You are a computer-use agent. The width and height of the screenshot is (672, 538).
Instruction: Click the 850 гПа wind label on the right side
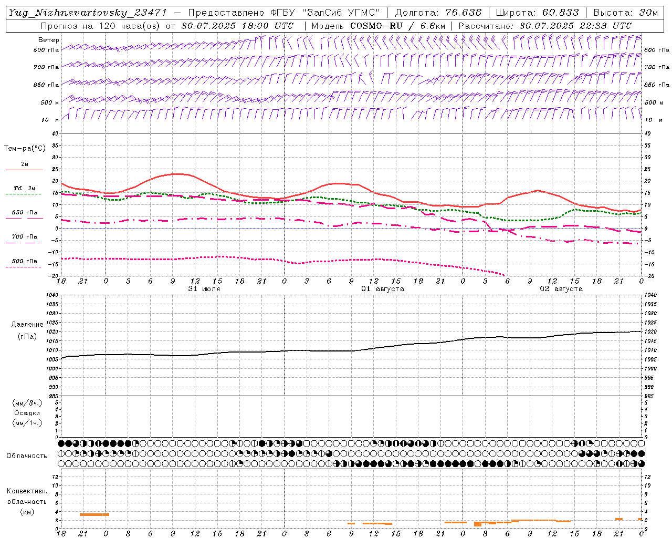point(657,85)
